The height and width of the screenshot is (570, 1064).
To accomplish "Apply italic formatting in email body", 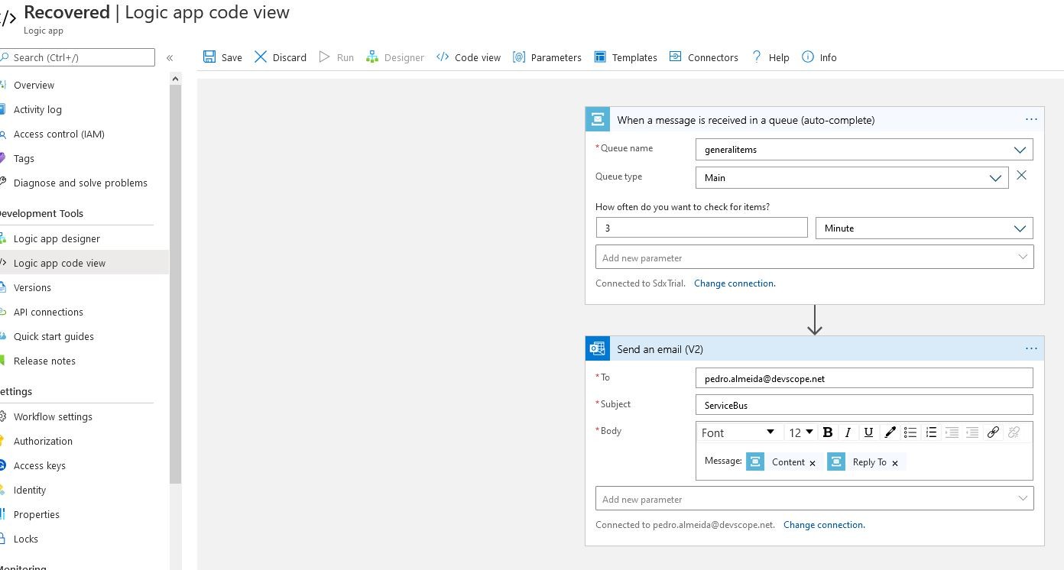I will (x=848, y=432).
